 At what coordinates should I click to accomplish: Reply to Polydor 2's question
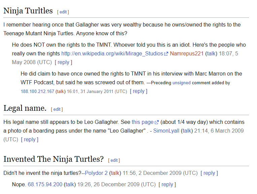pos(209,173)
